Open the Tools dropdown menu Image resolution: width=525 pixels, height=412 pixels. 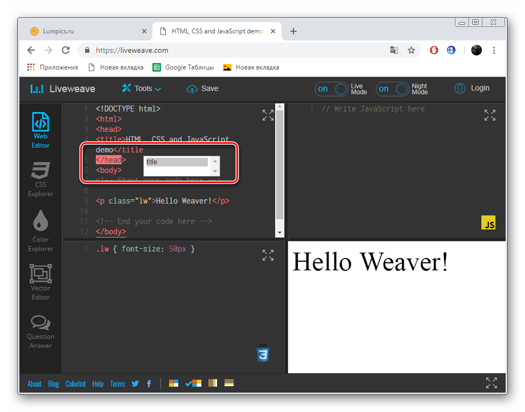[x=142, y=88]
